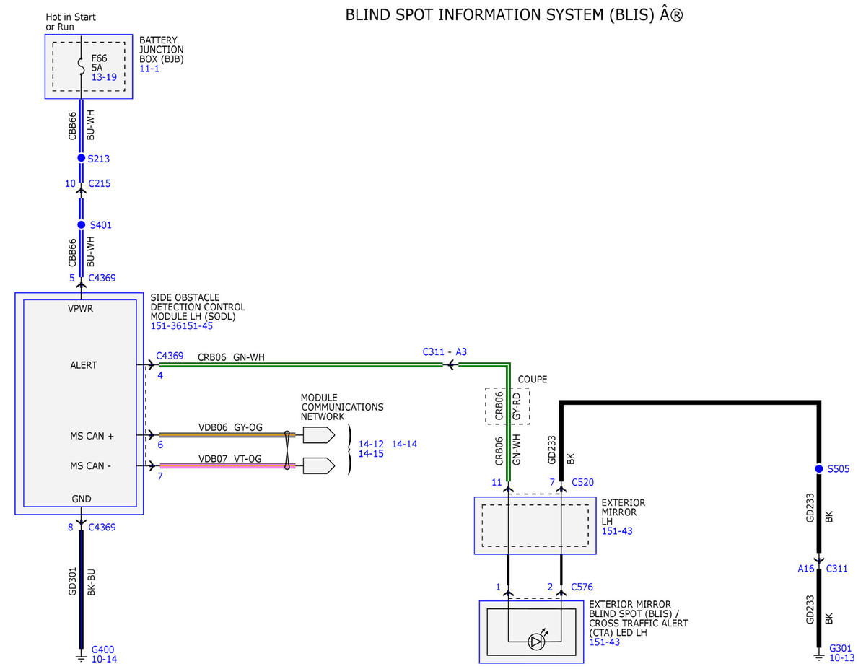Screen dimensions: 866x669
Task: Click the ALERT pin label in the SODL module
Action: coord(84,365)
